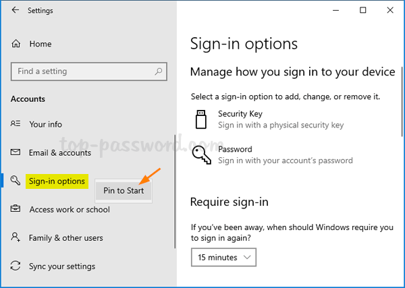The image size is (405, 288).
Task: Click the back arrow icon
Action: click(x=15, y=11)
